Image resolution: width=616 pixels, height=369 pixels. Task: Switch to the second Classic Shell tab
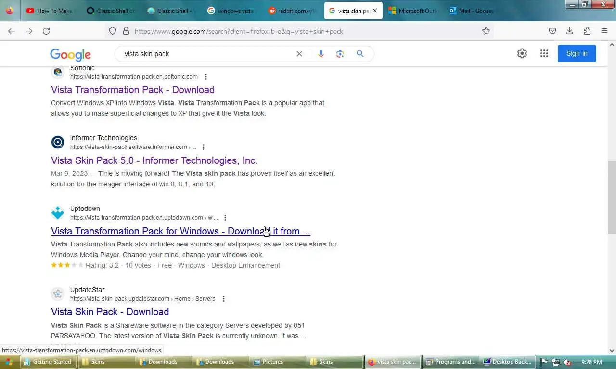pyautogui.click(x=172, y=11)
